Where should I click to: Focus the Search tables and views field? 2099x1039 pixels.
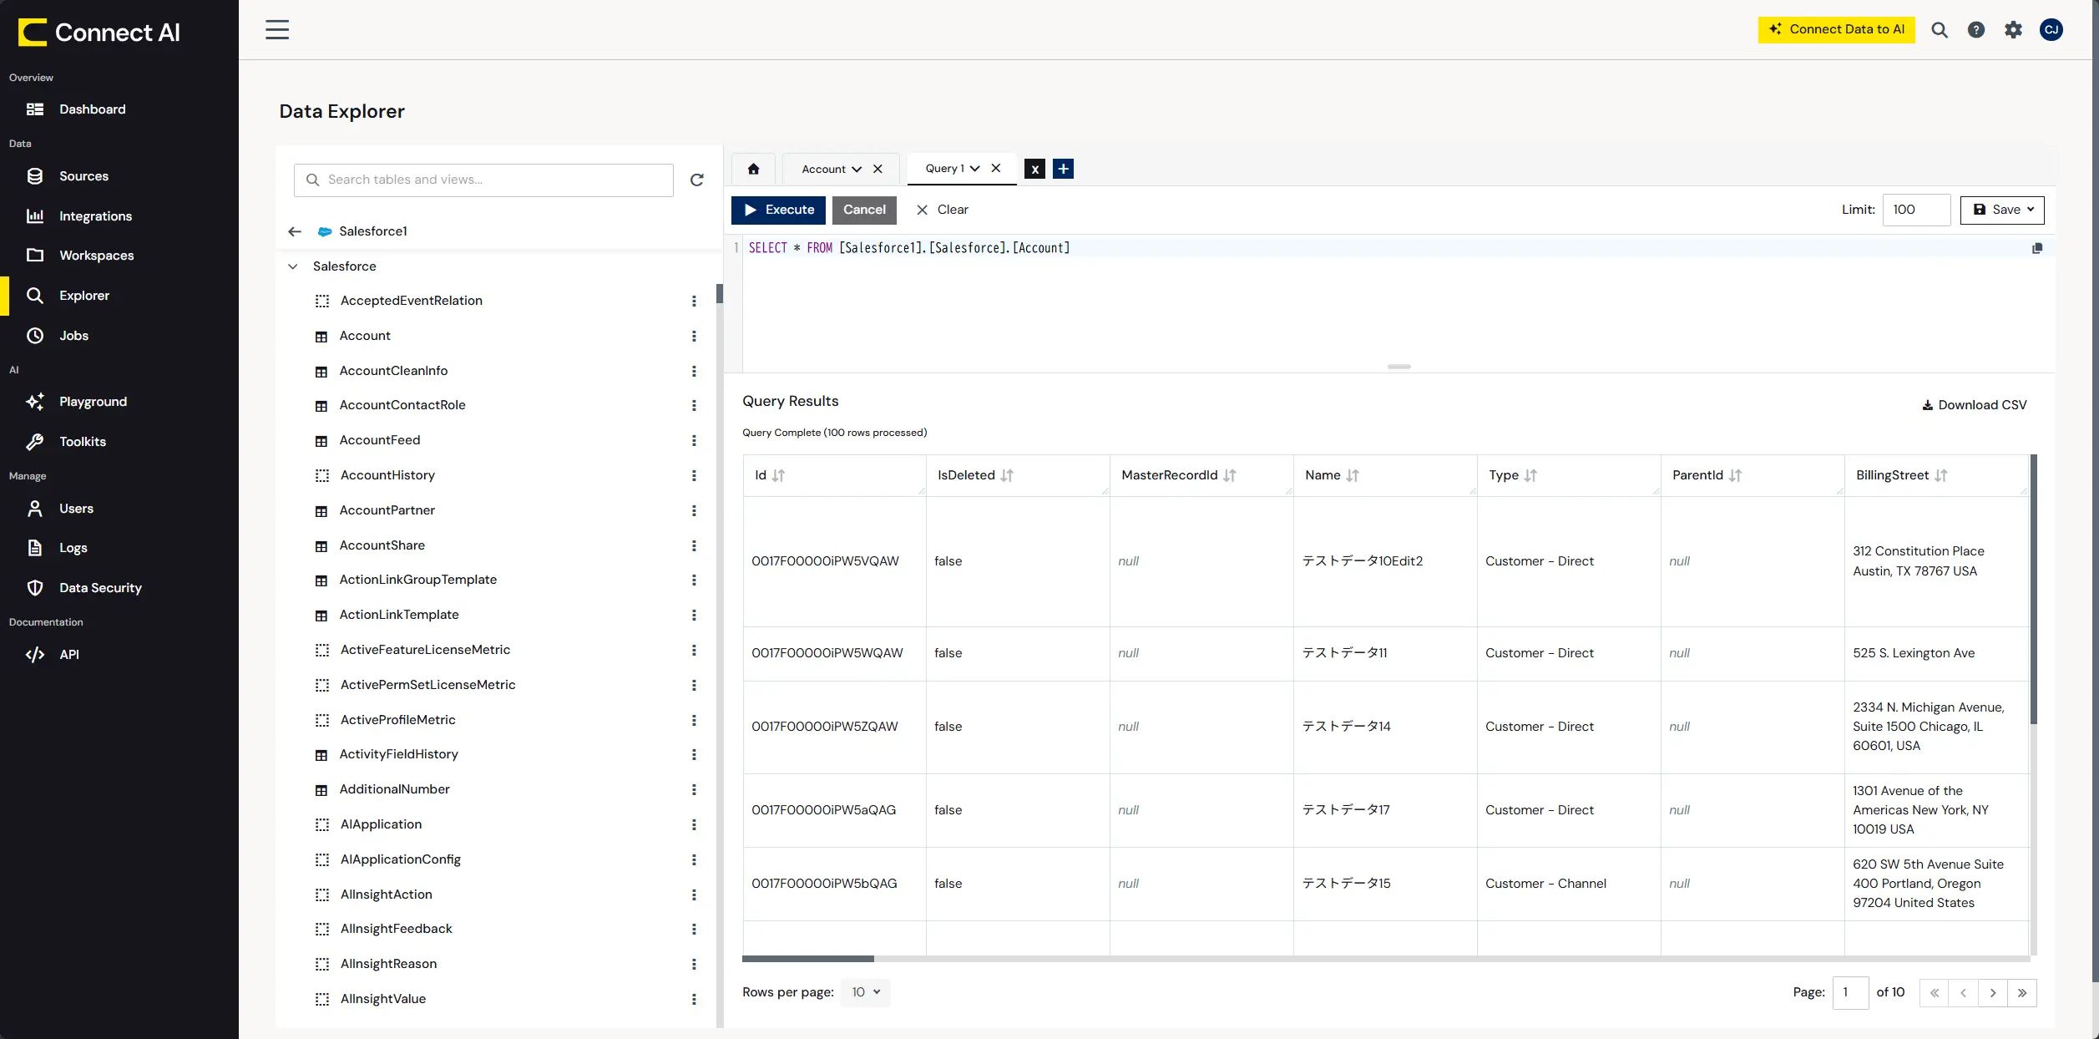tap(483, 180)
